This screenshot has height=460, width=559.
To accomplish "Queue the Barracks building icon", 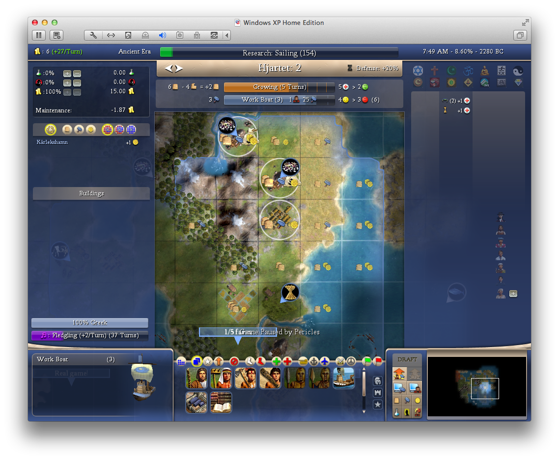I will [x=196, y=402].
